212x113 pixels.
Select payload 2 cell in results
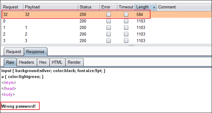pyautogui.click(x=26, y=34)
